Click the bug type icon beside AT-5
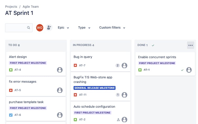The width and height of the screenshot is (198, 124). coord(11,90)
